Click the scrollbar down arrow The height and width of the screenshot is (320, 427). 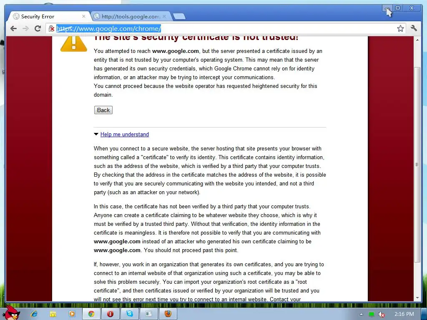[417, 298]
